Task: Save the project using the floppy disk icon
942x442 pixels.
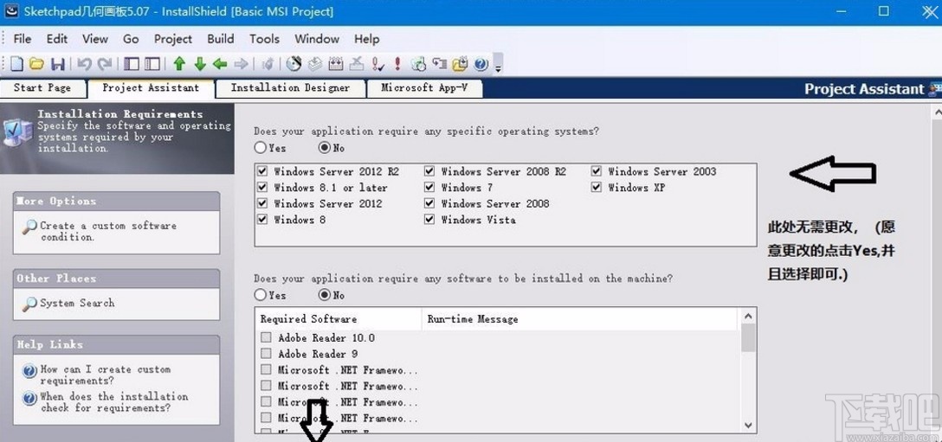Action: 58,64
